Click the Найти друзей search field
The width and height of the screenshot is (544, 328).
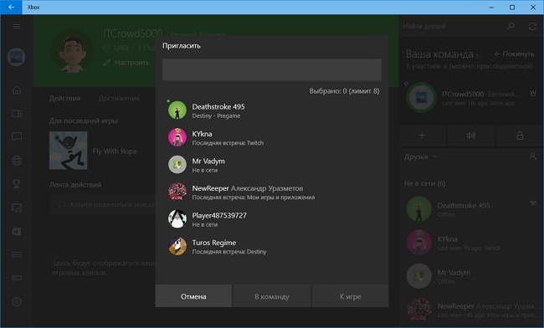[x=451, y=26]
